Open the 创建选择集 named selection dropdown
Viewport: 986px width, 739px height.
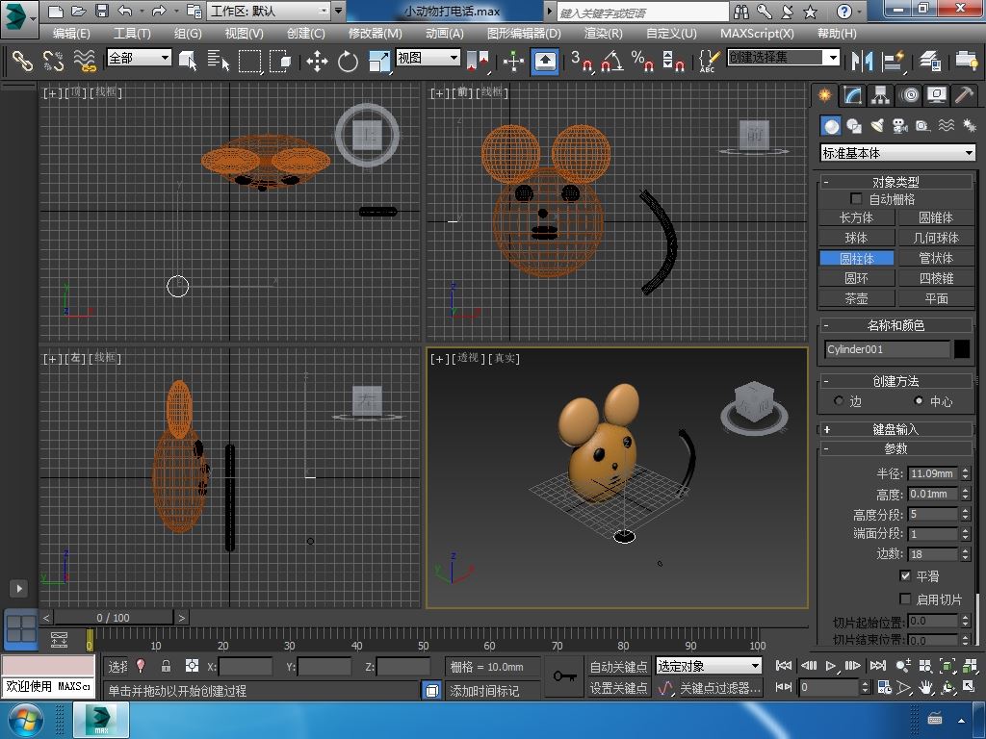(784, 58)
